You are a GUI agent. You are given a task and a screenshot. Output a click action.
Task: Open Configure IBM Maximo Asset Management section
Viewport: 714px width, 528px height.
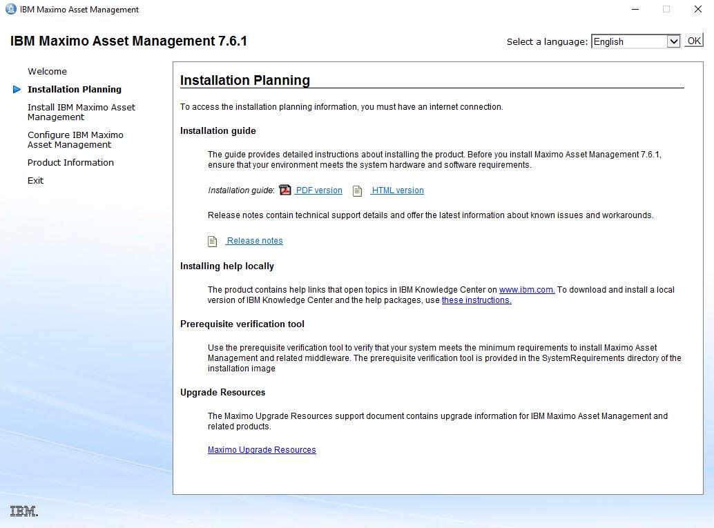coord(75,139)
